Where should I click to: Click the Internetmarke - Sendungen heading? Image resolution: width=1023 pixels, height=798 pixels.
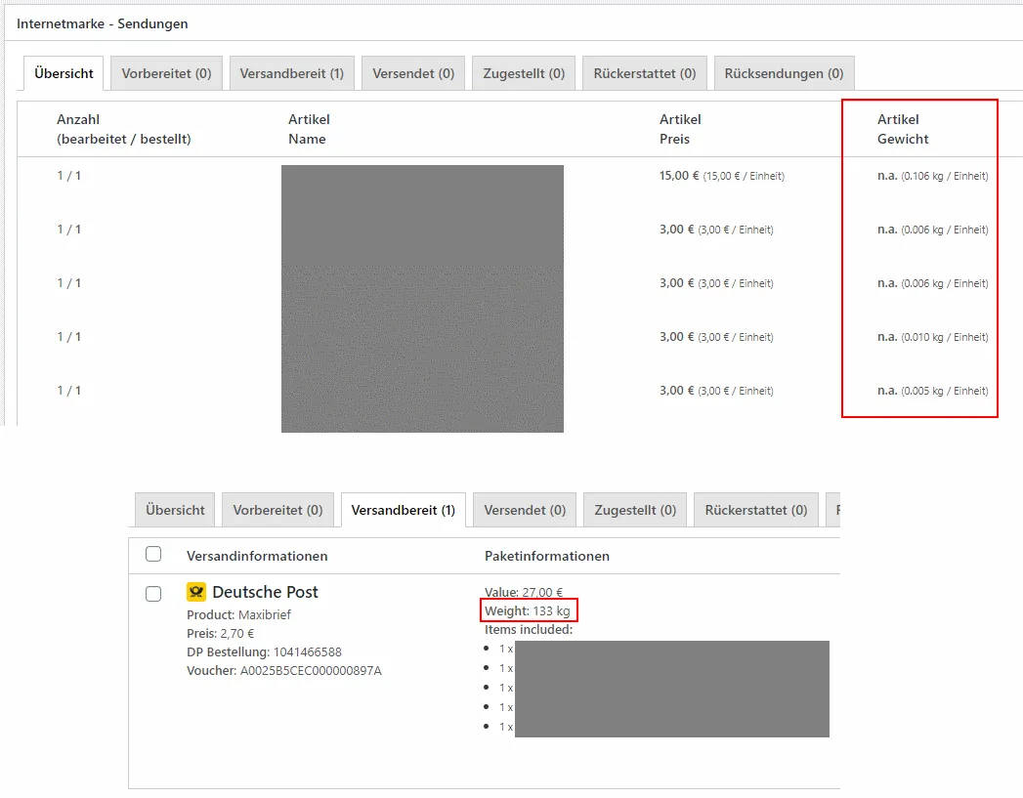[x=103, y=24]
